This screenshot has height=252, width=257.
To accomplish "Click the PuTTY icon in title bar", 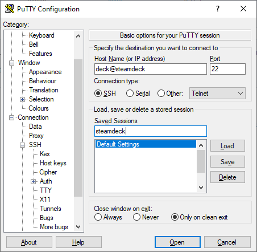I will pyautogui.click(x=10, y=9).
